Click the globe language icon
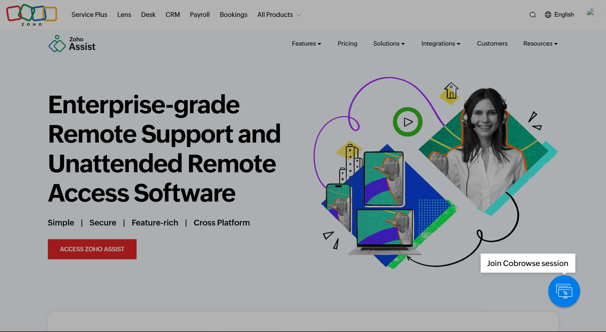Viewport: 606px width, 332px height. [x=548, y=15]
